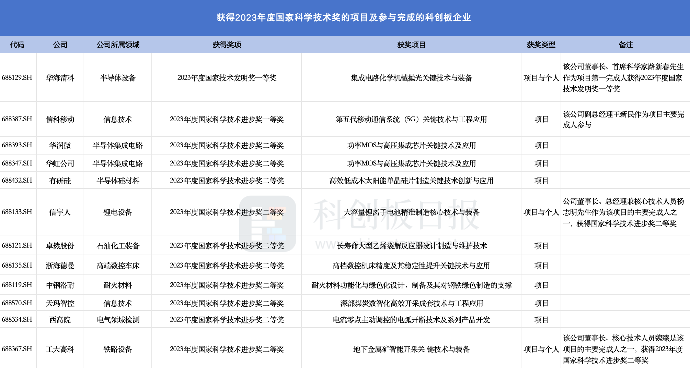Select the 公司所属领域 column header
Image resolution: width=690 pixels, height=368 pixels.
click(118, 45)
